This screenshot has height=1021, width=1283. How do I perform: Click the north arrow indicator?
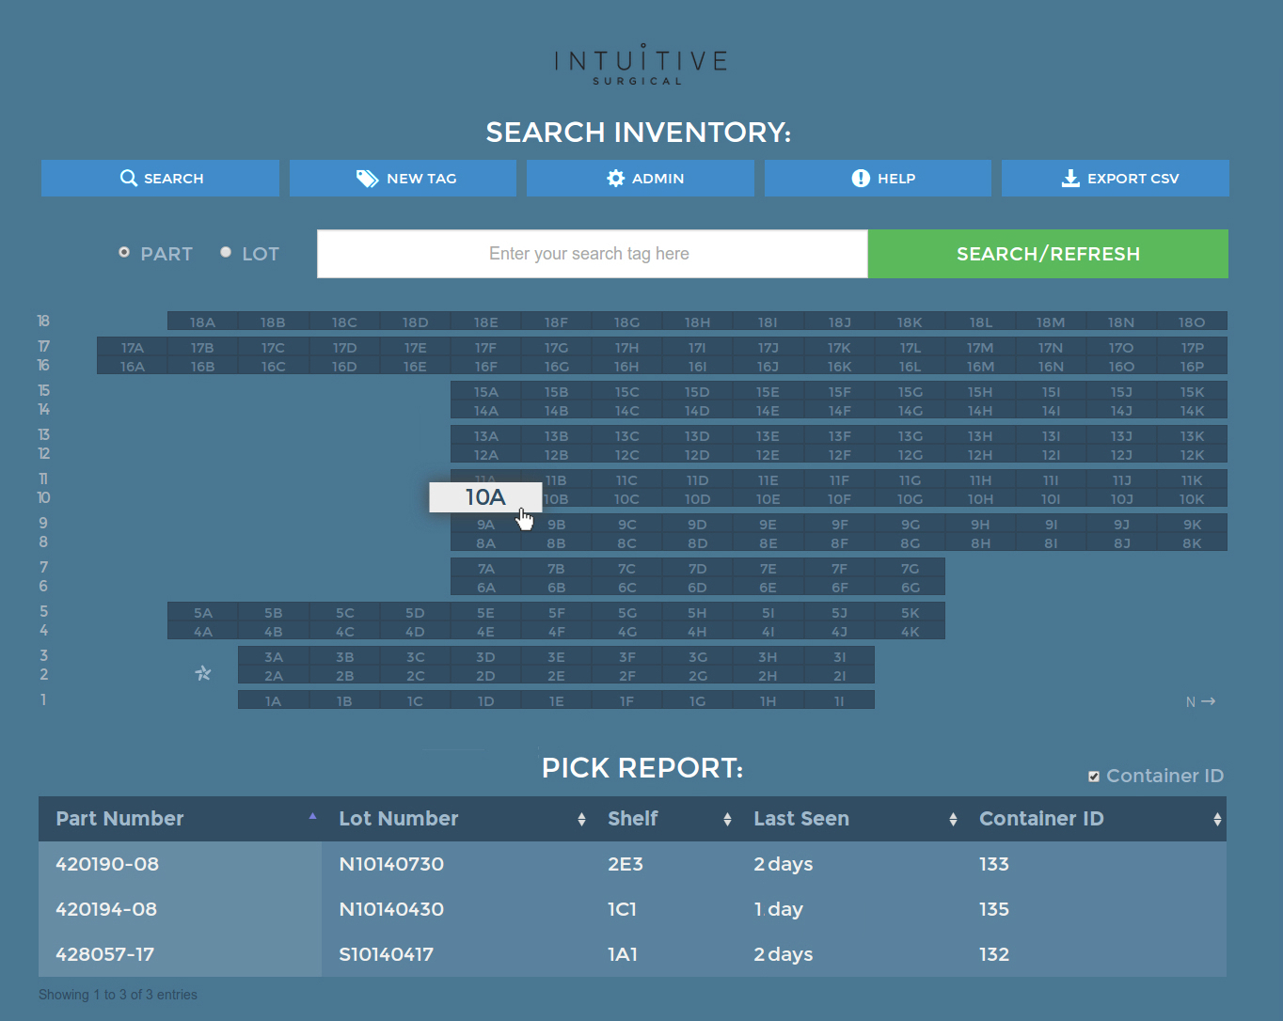1201,701
